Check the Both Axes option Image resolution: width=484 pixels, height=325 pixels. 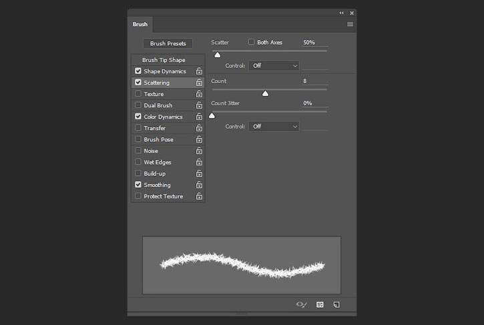click(251, 42)
